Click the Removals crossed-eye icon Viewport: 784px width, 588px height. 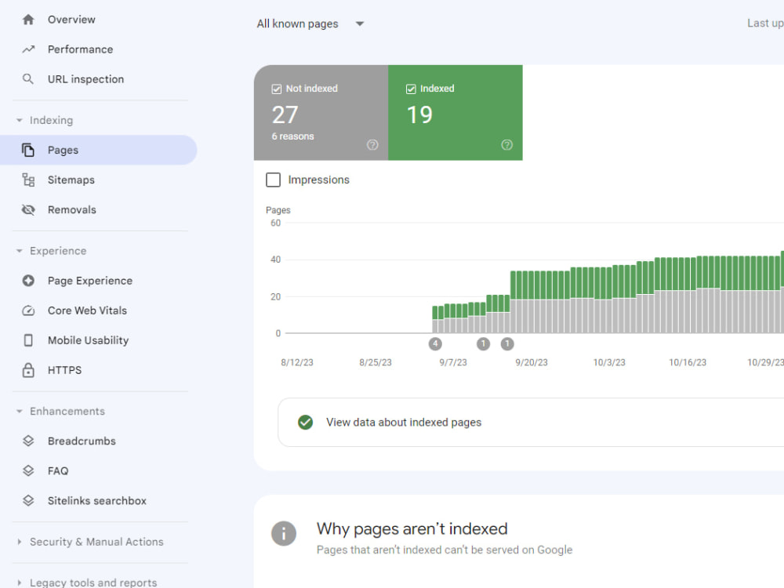[x=28, y=209]
